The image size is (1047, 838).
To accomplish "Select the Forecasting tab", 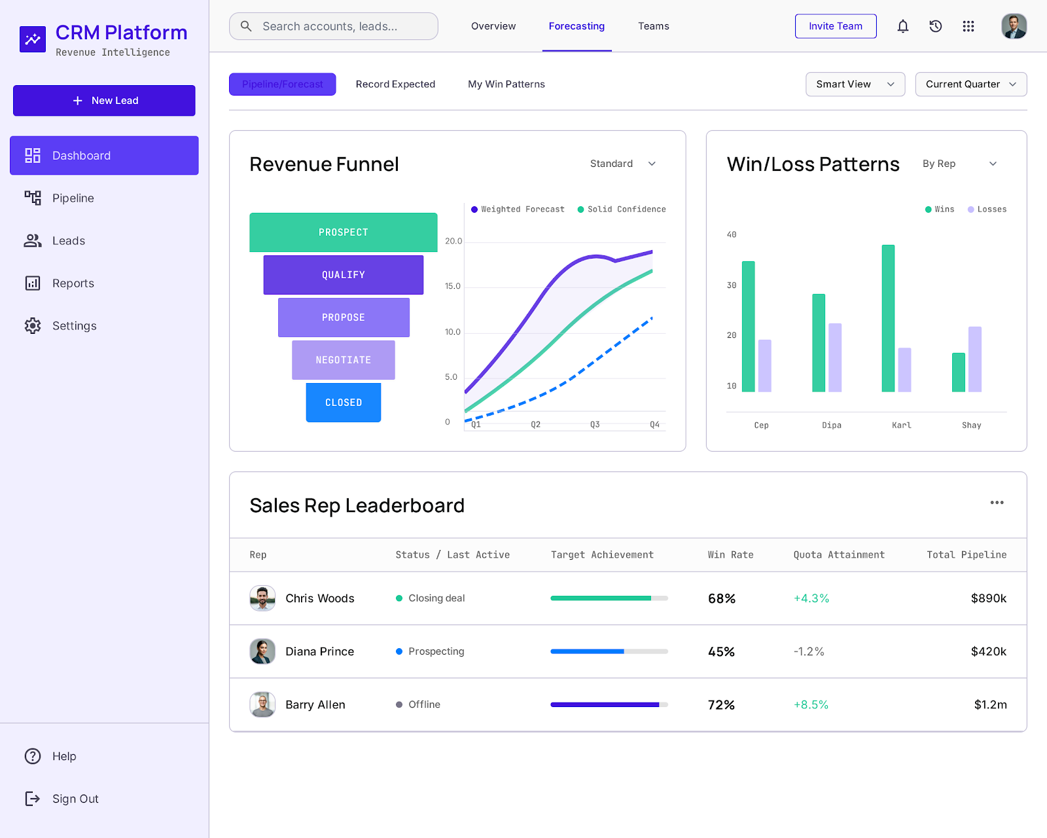I will (x=577, y=26).
